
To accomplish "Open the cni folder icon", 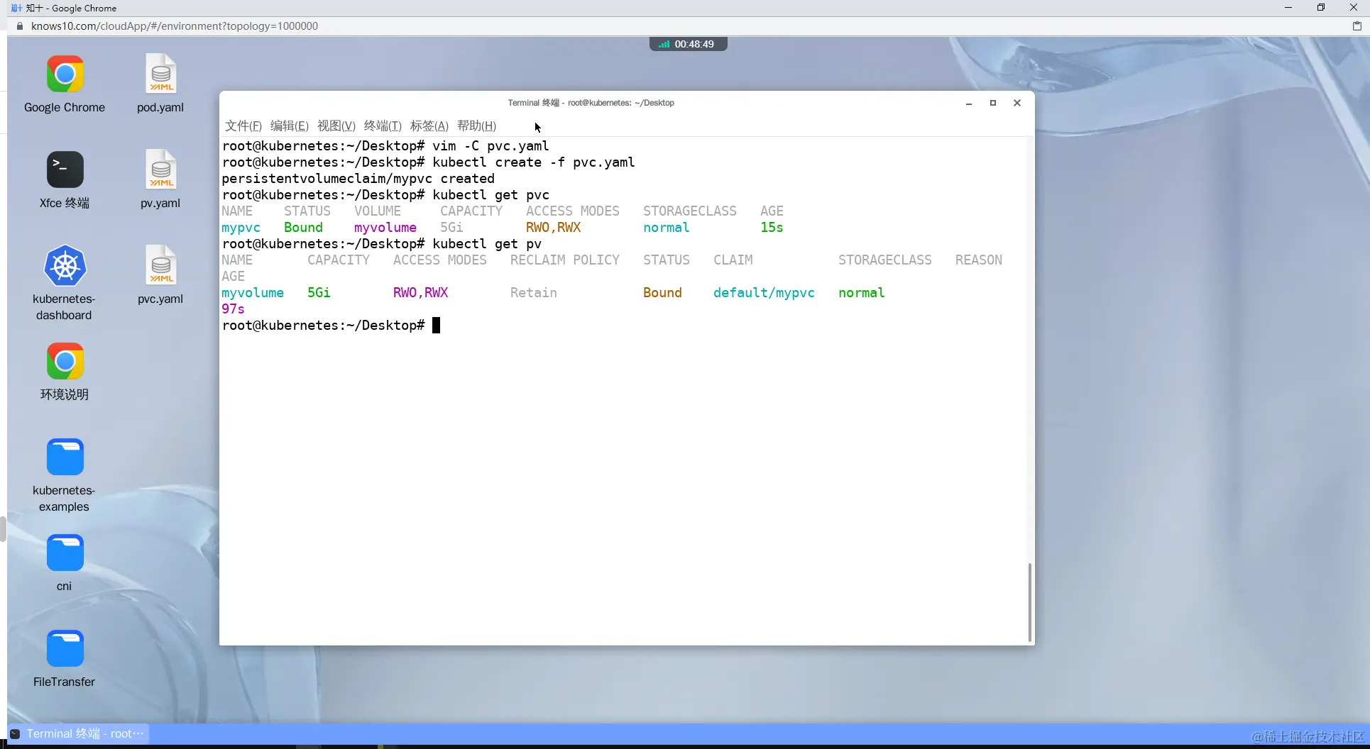I will 65,553.
